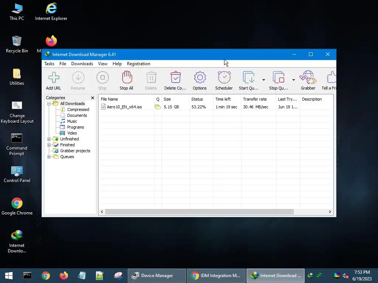378x283 pixels.
Task: Click the Resume toolbar icon
Action: pyautogui.click(x=78, y=77)
